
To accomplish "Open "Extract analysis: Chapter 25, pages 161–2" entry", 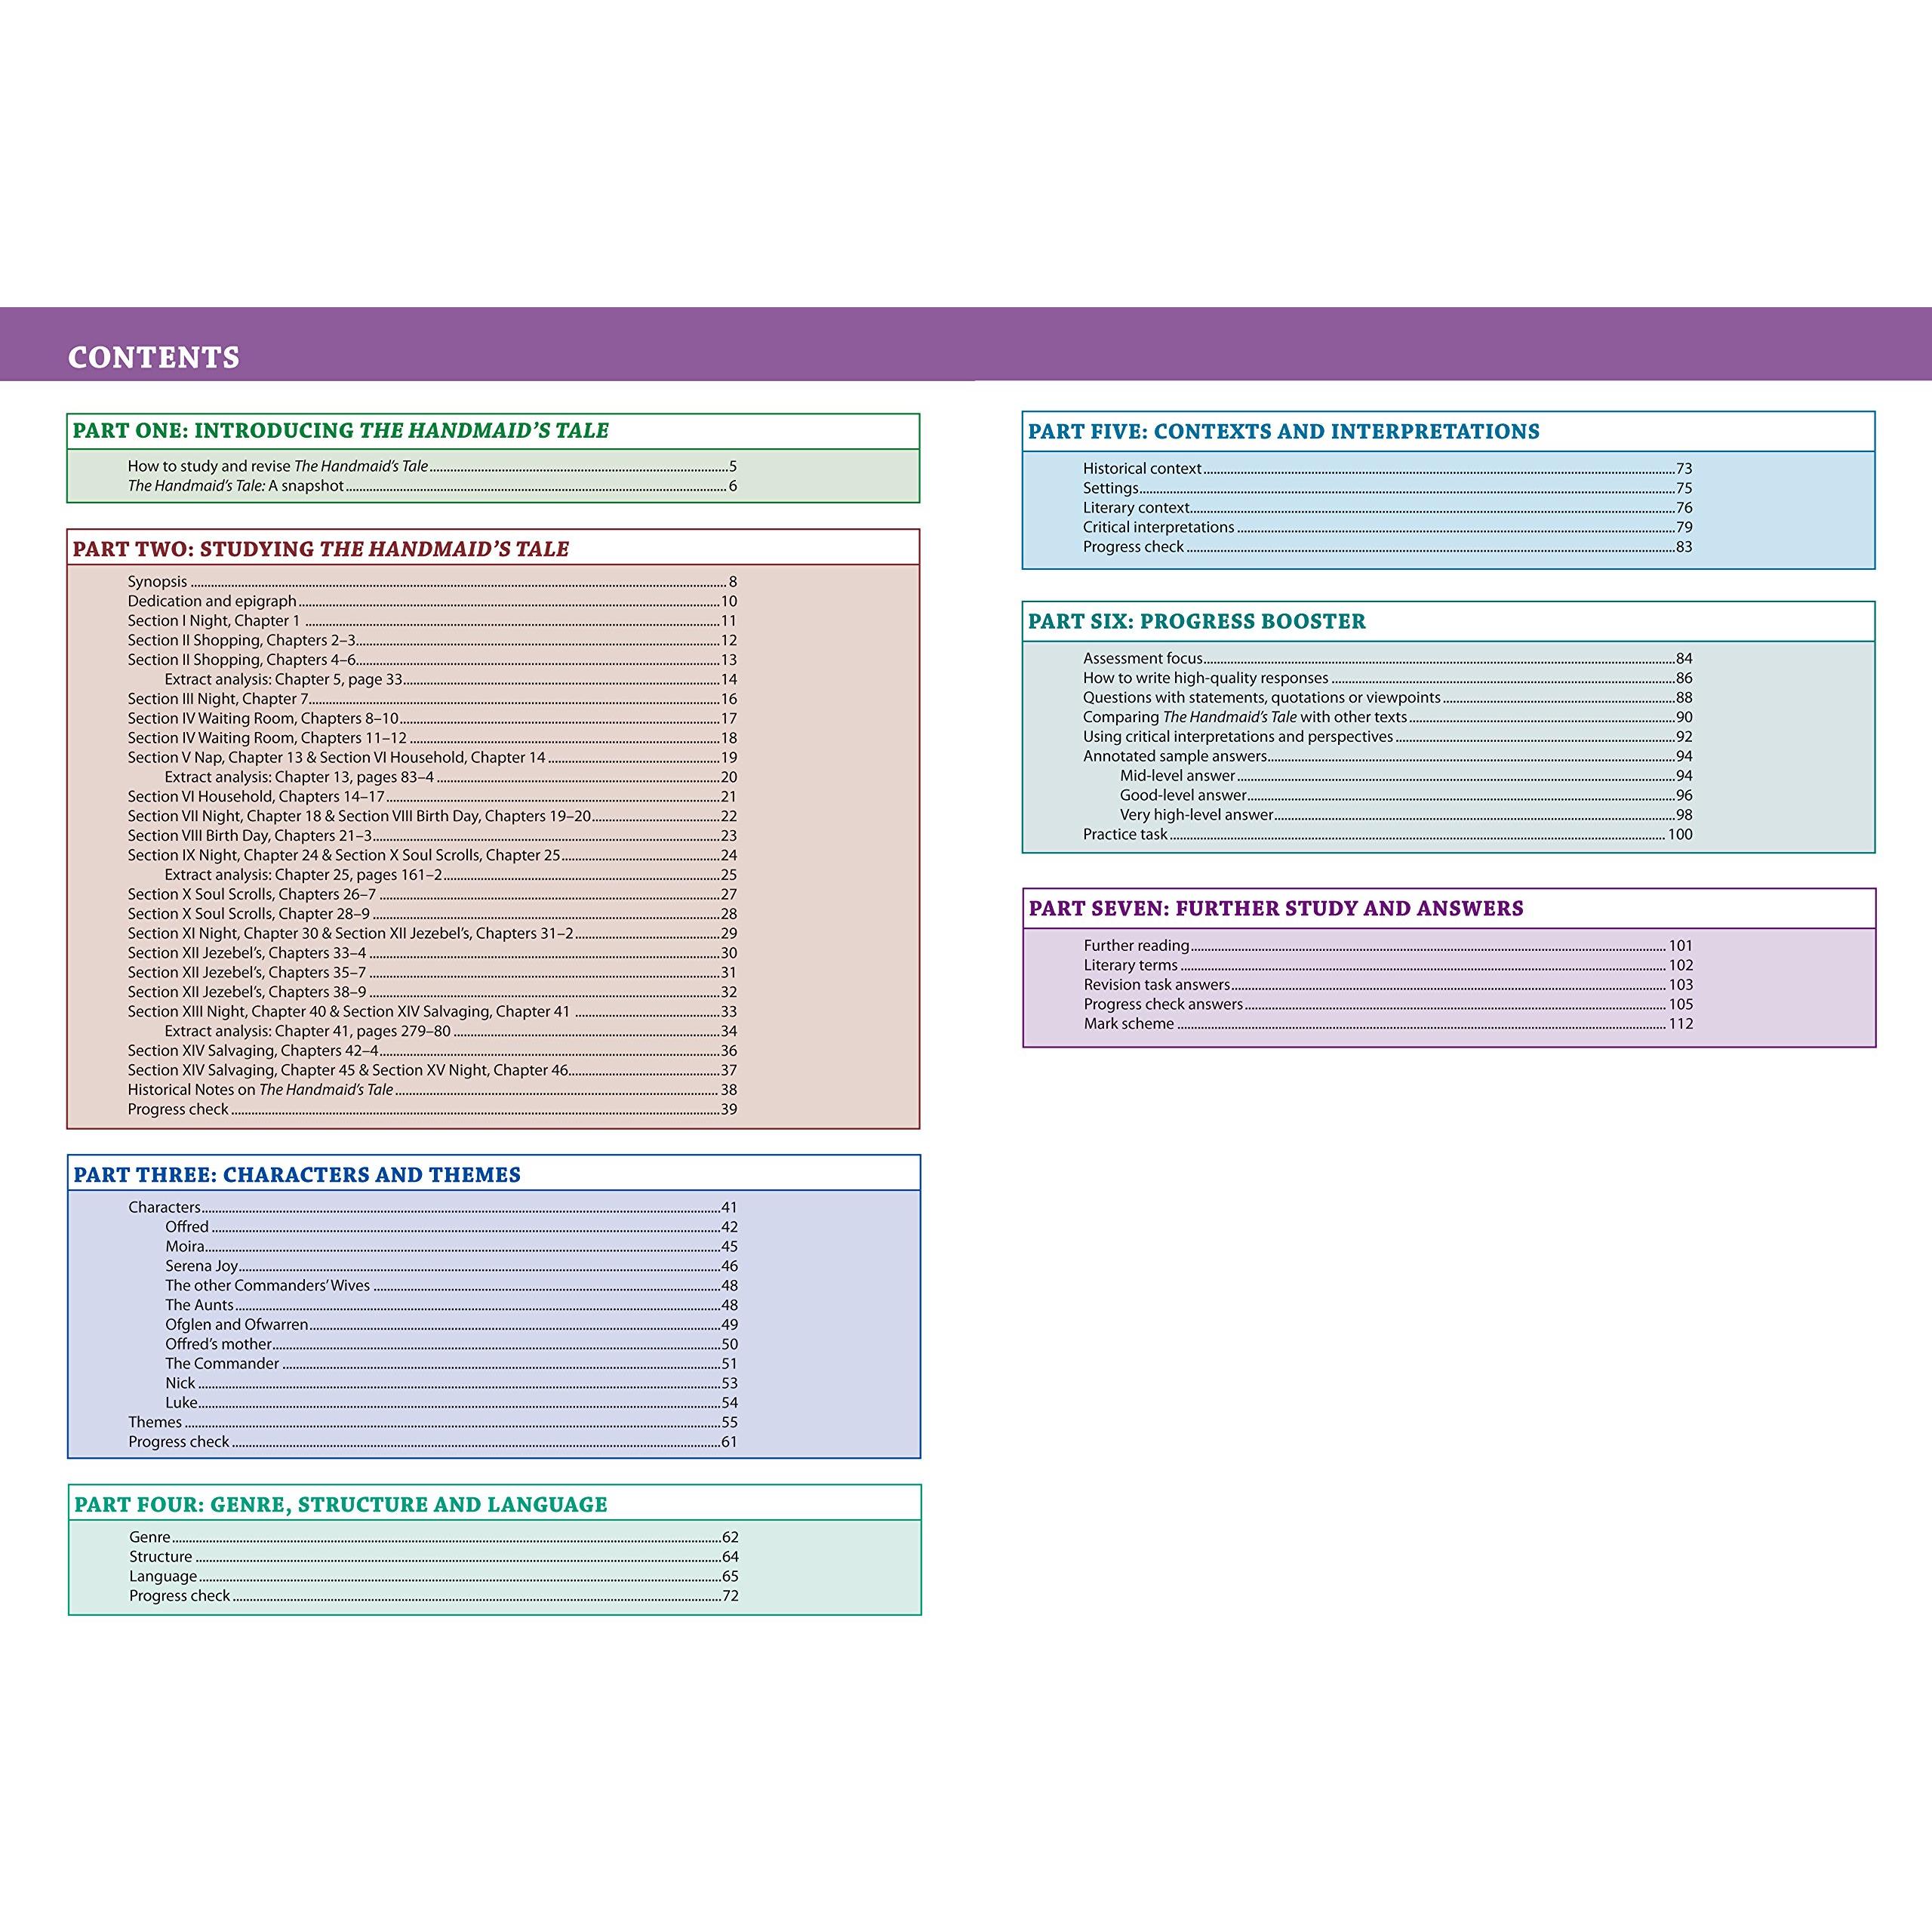I will 451,875.
